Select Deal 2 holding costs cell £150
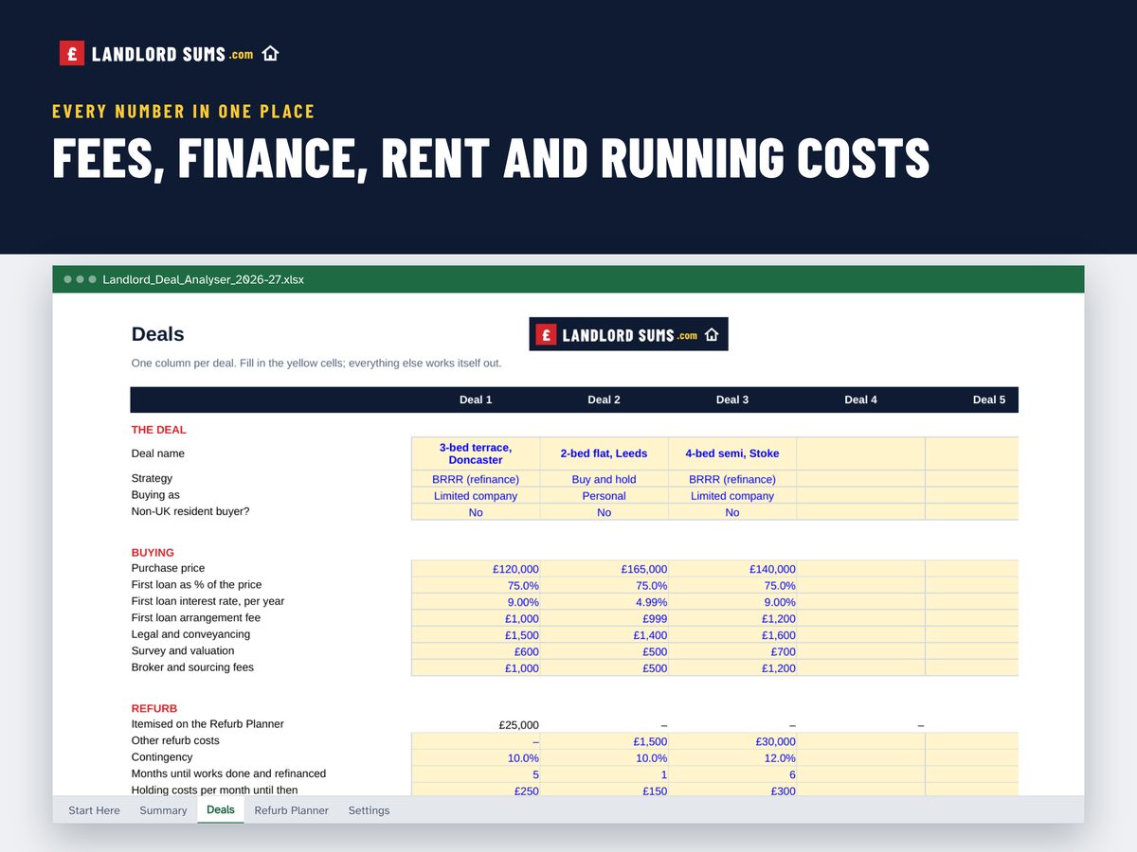The width and height of the screenshot is (1137, 852). [x=605, y=790]
